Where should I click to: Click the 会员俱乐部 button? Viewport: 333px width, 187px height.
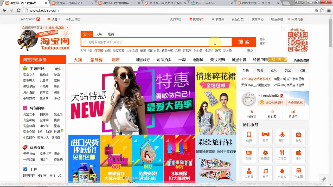point(296,103)
